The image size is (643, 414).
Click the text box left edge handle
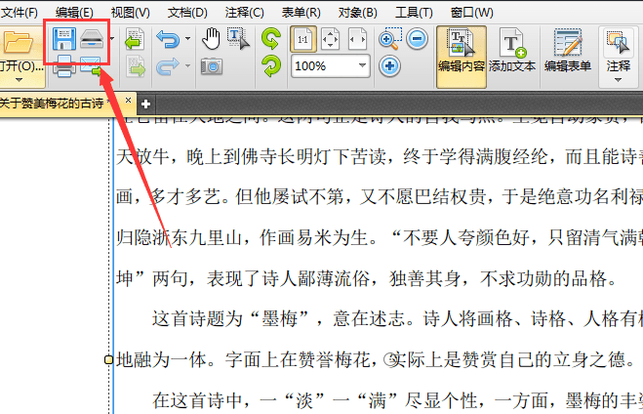108,360
